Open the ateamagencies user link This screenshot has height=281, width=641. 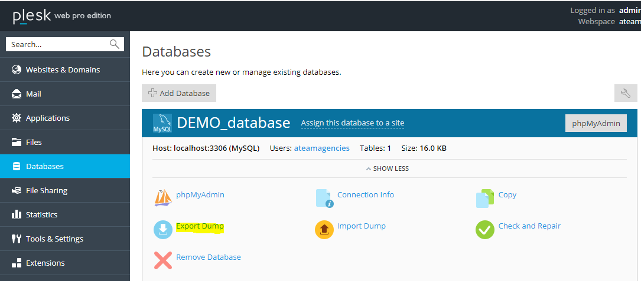coord(322,148)
